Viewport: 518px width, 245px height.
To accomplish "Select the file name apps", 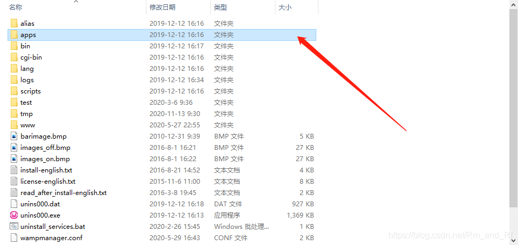I will coord(28,35).
